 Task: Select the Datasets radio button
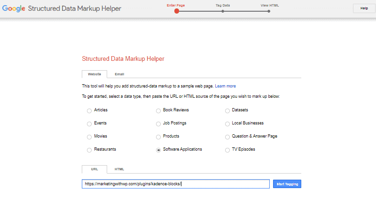click(x=227, y=111)
